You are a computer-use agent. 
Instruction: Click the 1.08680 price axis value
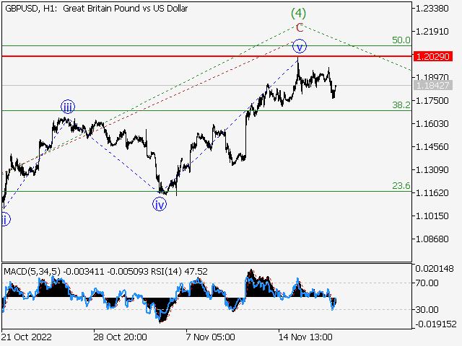[x=432, y=239]
